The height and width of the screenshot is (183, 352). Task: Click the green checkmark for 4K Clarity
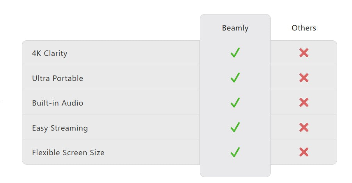point(235,53)
